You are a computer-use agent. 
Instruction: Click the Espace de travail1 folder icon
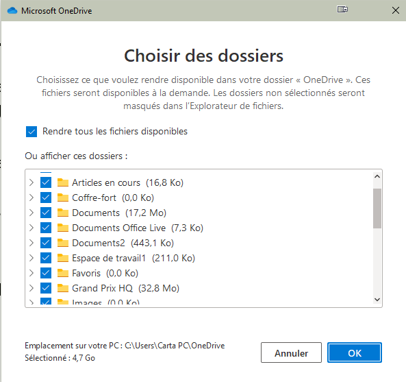(x=63, y=258)
